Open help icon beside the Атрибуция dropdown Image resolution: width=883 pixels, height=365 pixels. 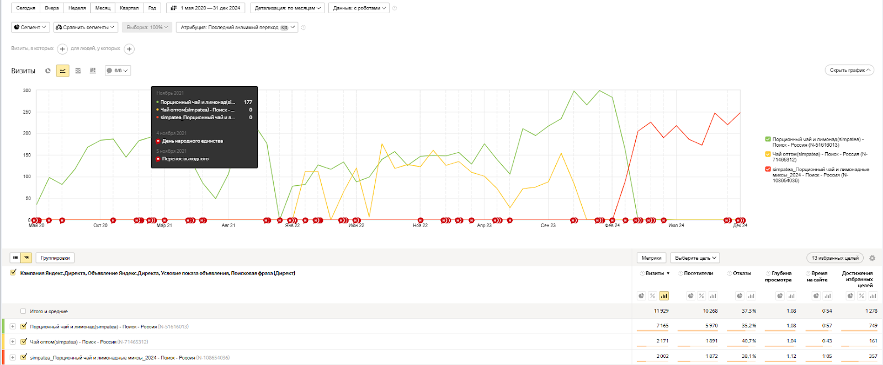[304, 27]
